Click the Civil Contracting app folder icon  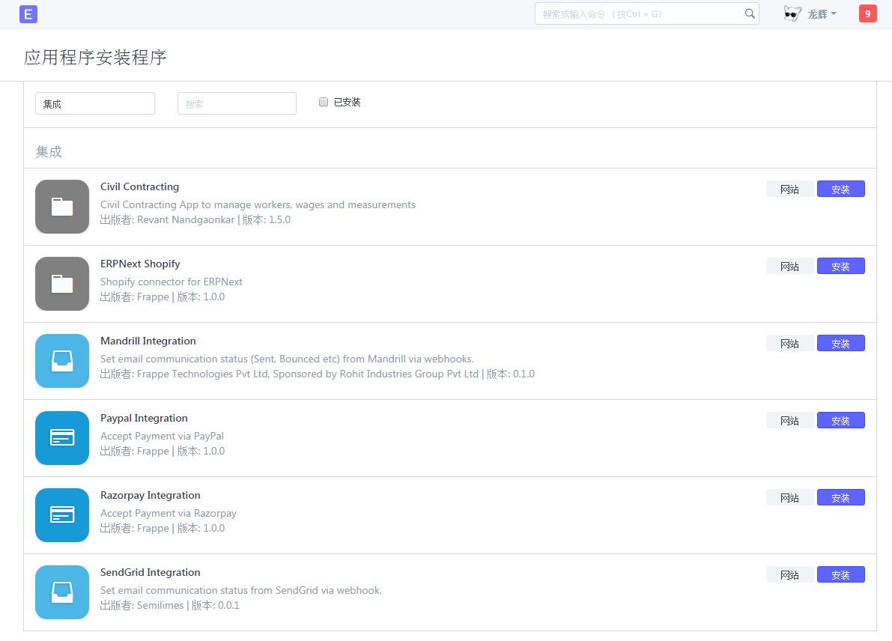pos(62,207)
